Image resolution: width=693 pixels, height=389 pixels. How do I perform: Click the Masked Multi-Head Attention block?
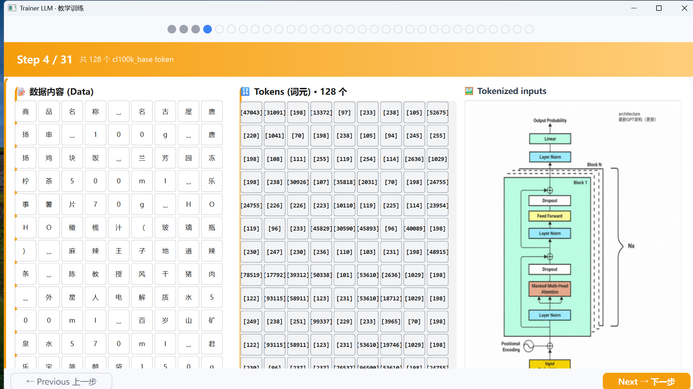point(550,289)
